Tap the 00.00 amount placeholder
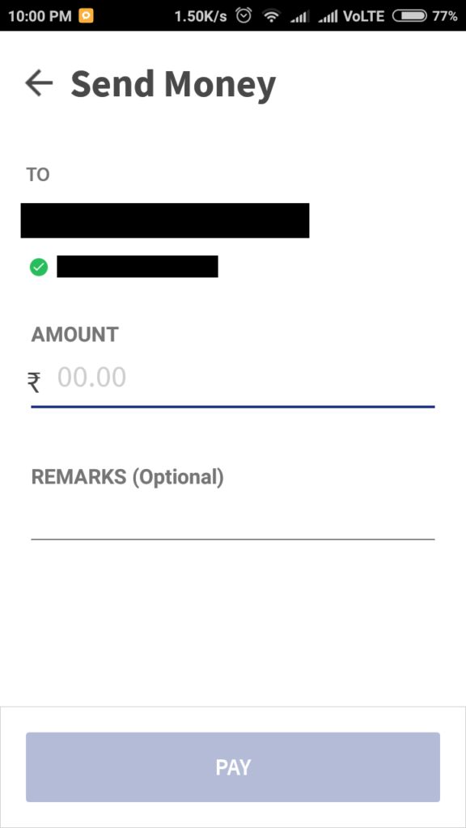 91,377
